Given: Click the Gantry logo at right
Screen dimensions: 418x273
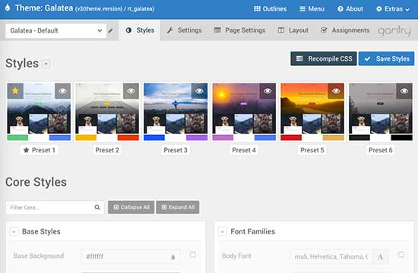Looking at the screenshot, I should 394,31.
